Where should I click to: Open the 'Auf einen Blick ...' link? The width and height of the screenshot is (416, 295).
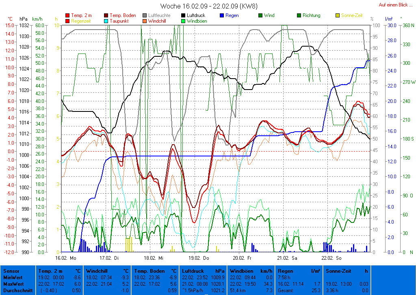coord(393,5)
